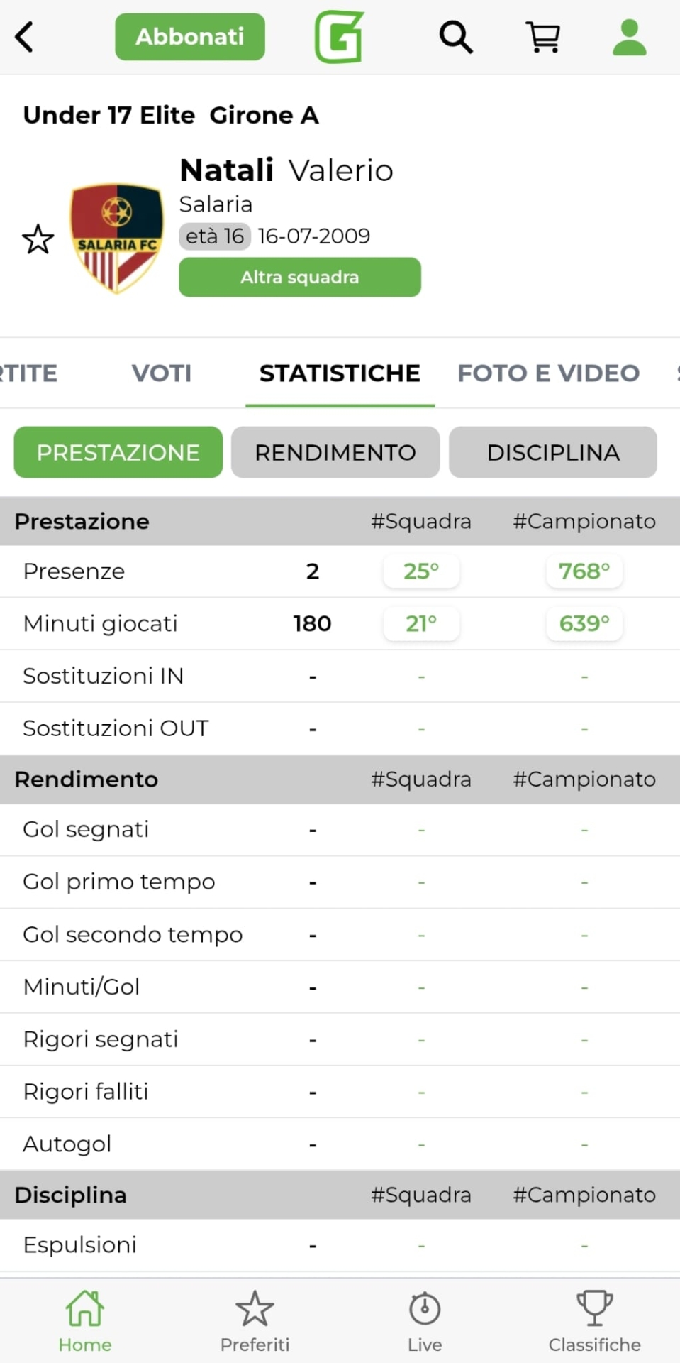Tap the 25° Presenze squad ranking badge

pyautogui.click(x=421, y=571)
